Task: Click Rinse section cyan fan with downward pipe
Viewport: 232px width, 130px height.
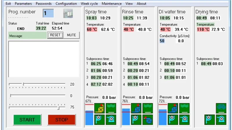Action: [136, 120]
